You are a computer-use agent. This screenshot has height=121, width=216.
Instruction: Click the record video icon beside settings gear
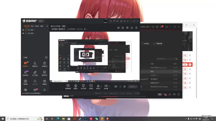116,87
